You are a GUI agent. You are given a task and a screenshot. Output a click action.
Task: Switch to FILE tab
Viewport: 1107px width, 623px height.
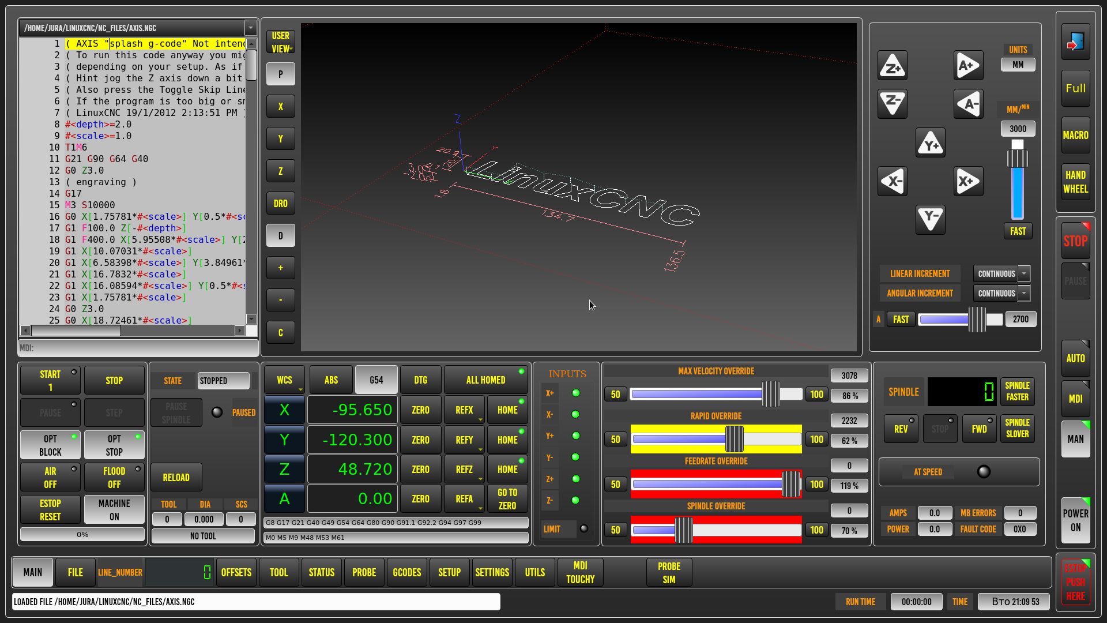(x=76, y=572)
